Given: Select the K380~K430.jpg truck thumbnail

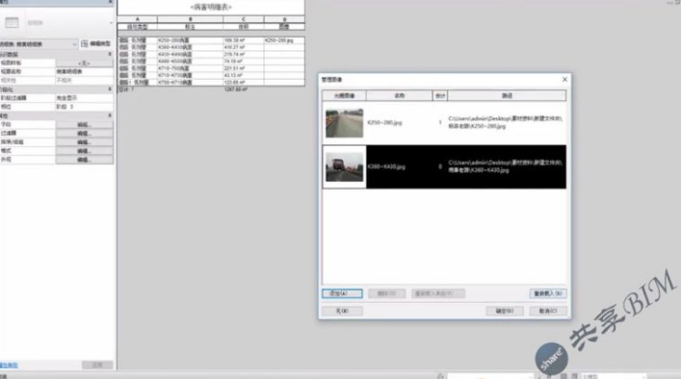Looking at the screenshot, I should pos(345,167).
